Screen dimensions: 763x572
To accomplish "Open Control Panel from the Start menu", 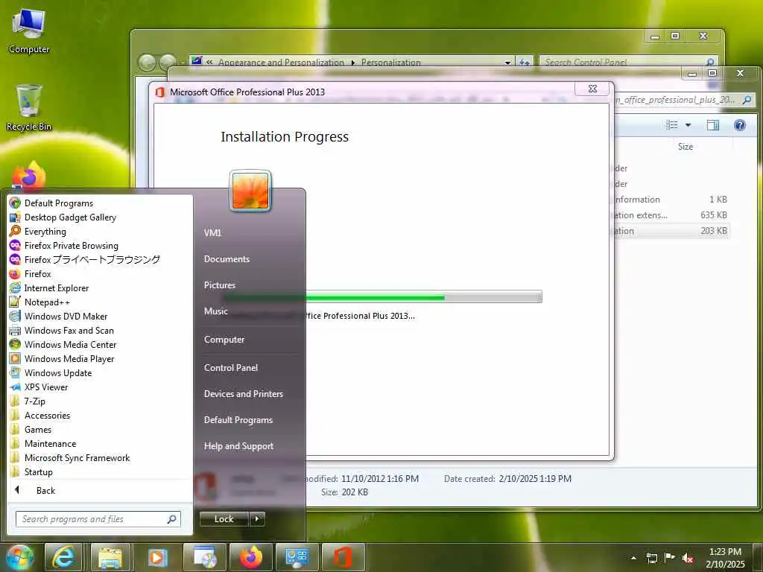I will pos(231,368).
